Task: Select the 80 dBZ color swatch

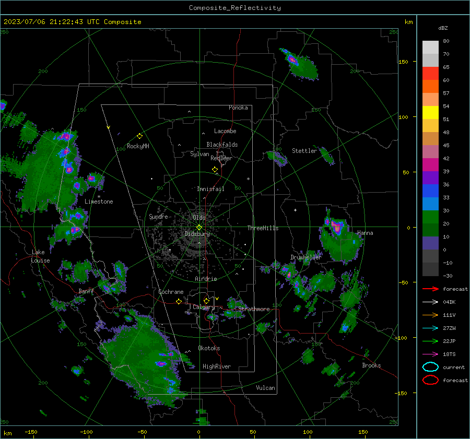Action: (x=430, y=47)
